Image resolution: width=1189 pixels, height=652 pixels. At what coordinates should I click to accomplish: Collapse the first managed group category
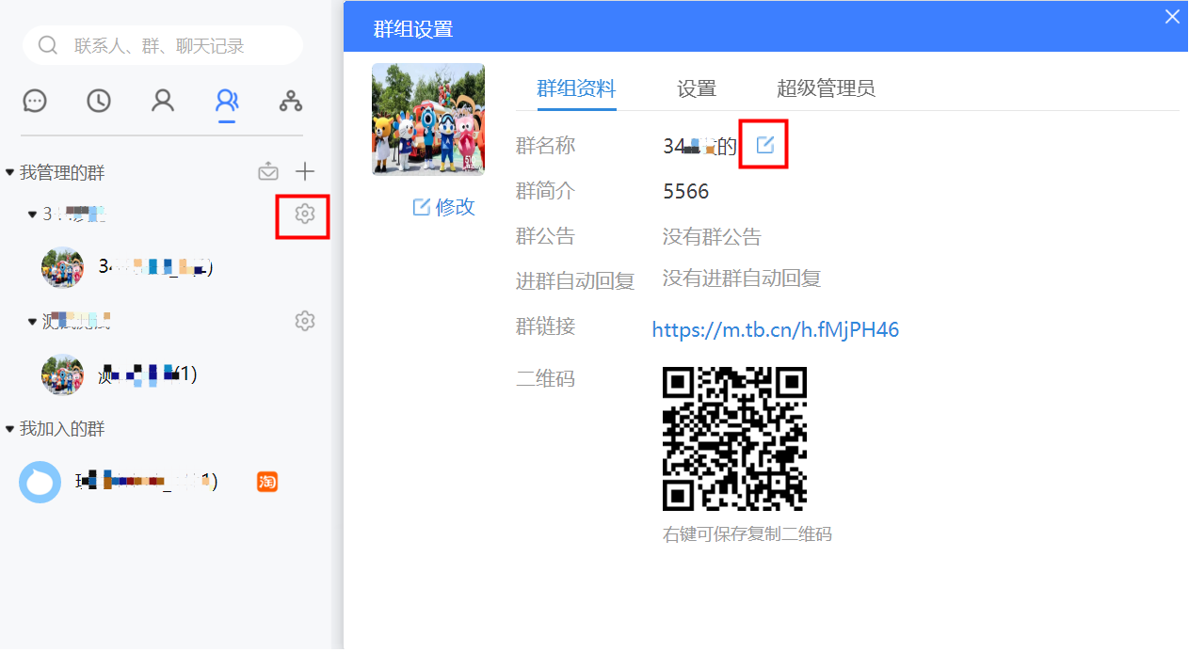pyautogui.click(x=32, y=215)
